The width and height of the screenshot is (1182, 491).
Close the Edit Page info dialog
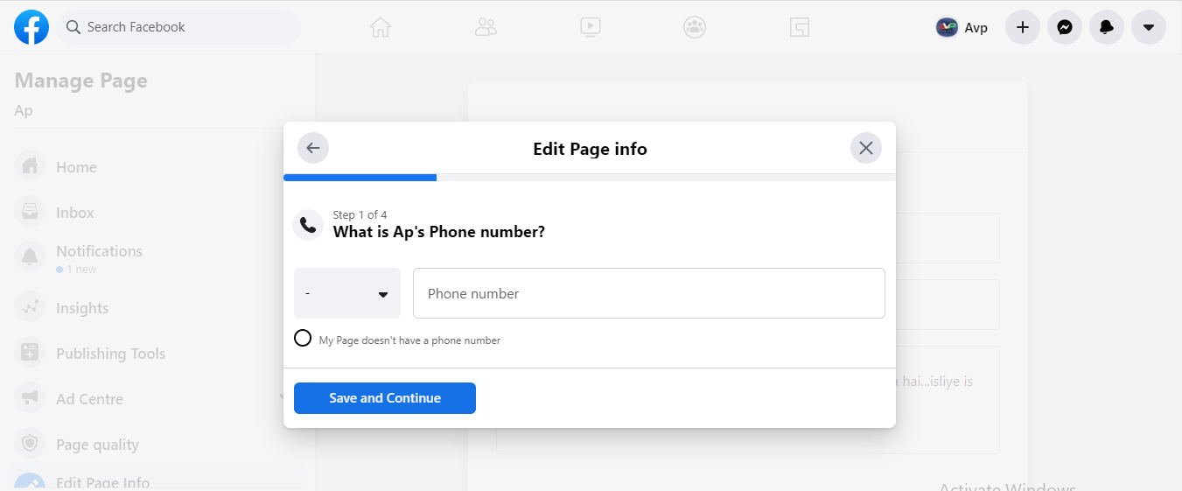pos(866,148)
